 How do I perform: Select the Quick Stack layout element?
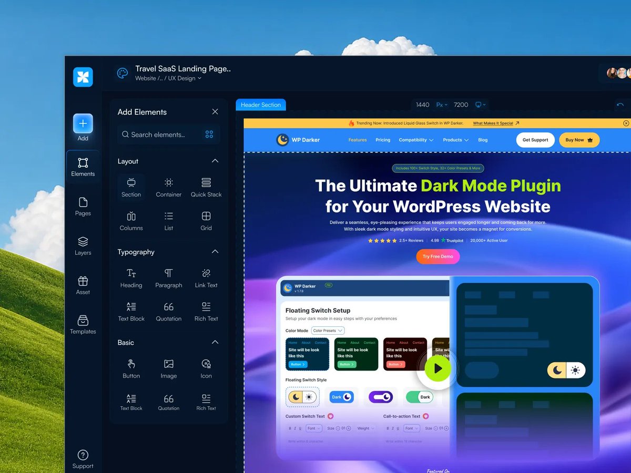click(206, 187)
